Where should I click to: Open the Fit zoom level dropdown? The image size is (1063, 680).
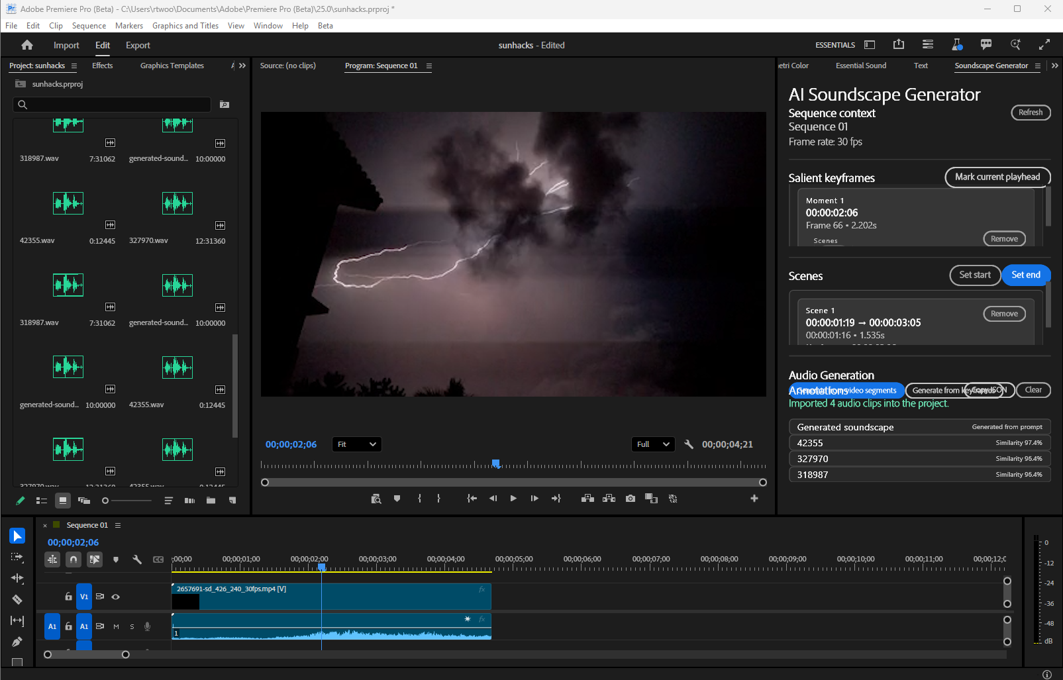[x=356, y=444]
